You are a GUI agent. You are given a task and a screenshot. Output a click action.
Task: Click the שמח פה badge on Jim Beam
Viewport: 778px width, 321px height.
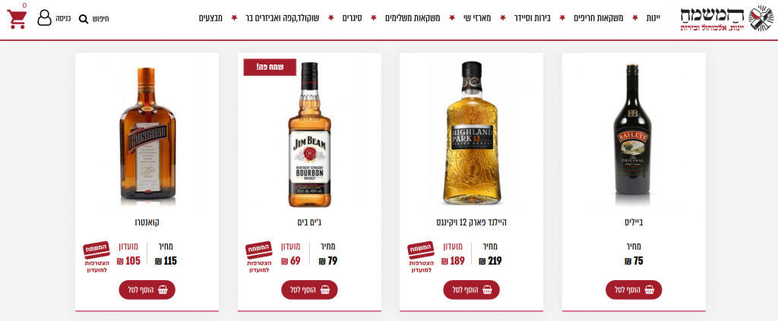tap(270, 67)
